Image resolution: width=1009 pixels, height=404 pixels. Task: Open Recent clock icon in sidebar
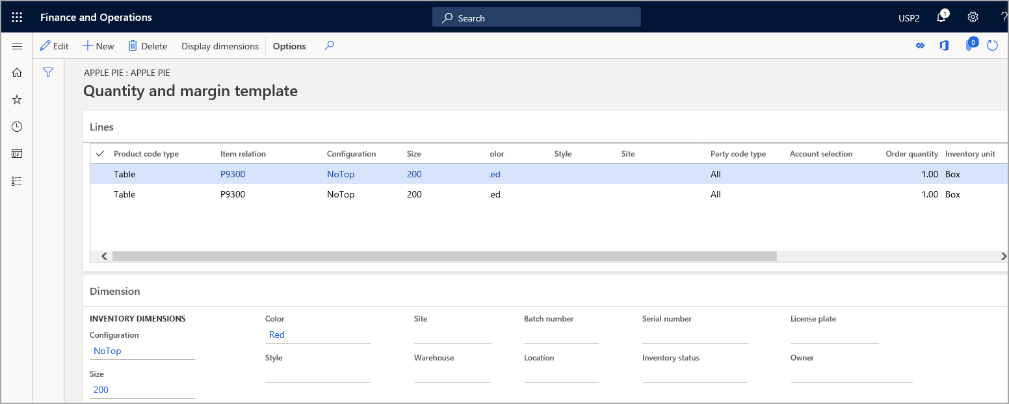click(x=17, y=127)
